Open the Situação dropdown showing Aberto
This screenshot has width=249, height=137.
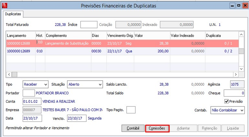(85, 84)
